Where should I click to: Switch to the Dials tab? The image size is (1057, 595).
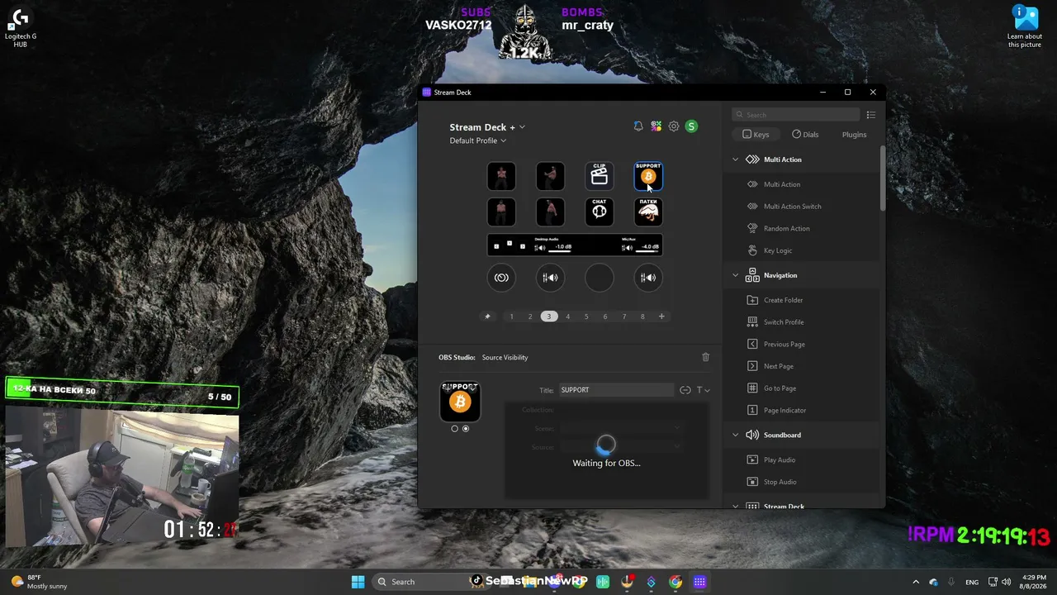(x=805, y=135)
